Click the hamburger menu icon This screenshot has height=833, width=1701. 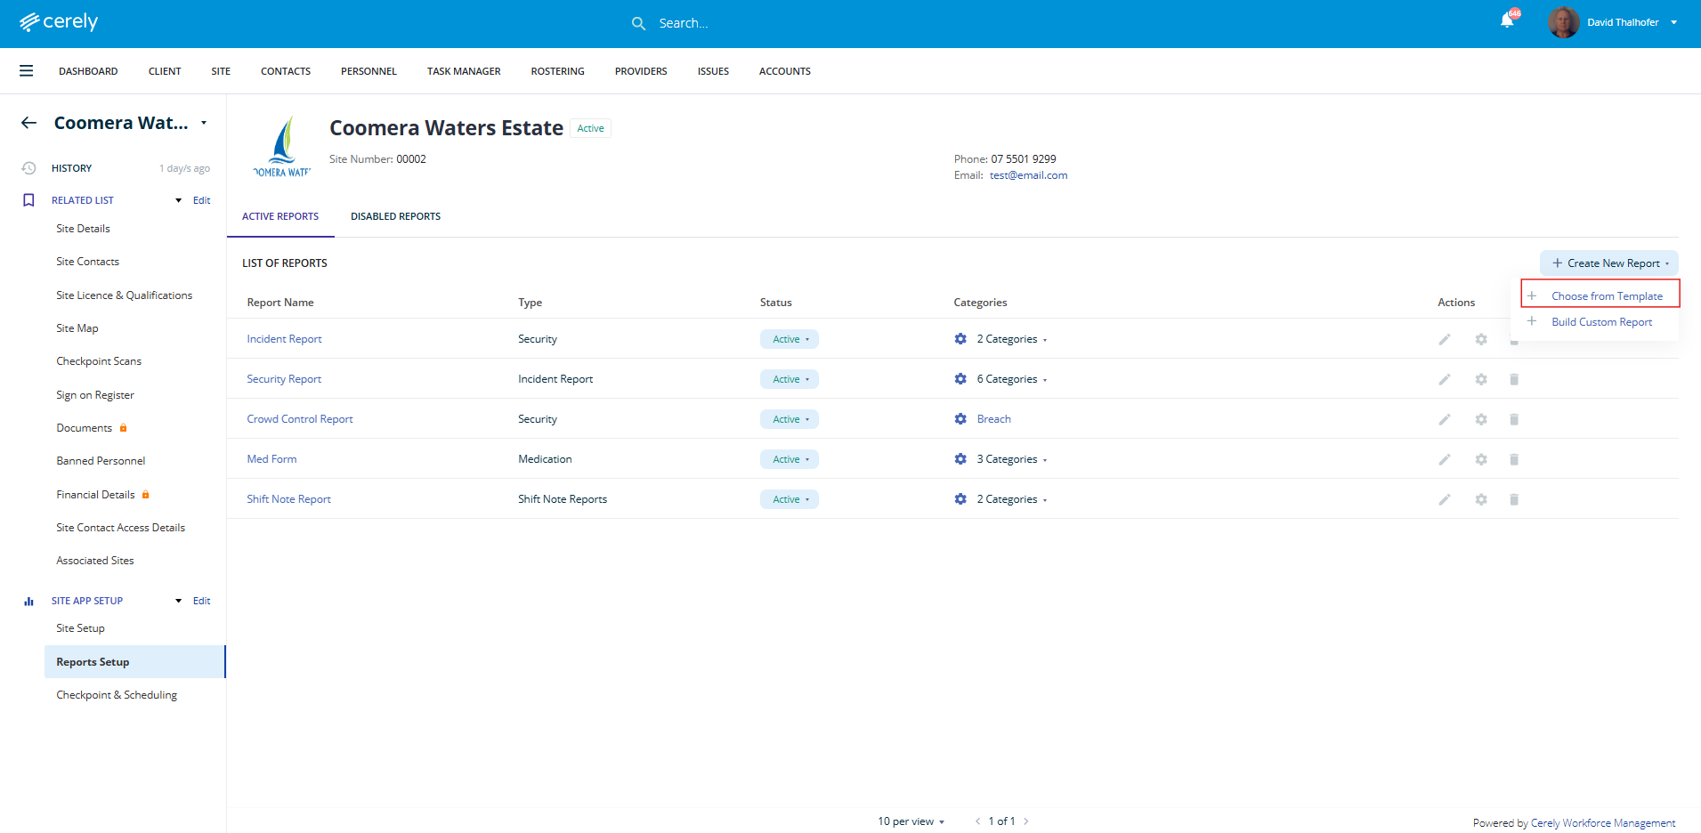point(27,71)
